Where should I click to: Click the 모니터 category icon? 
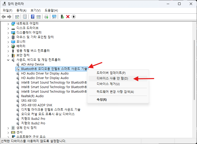[x=13, y=42]
